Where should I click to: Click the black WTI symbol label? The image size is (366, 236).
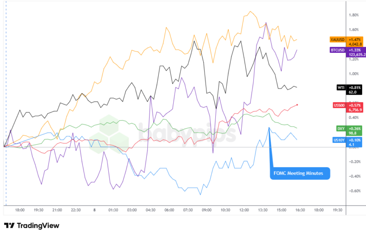341,87
